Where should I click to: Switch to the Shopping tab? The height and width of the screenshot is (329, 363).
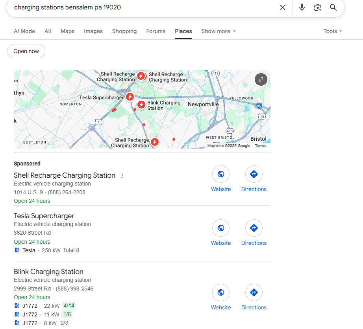point(124,31)
